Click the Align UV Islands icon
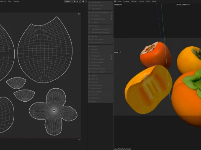This screenshot has width=201, height=150. click(90, 62)
